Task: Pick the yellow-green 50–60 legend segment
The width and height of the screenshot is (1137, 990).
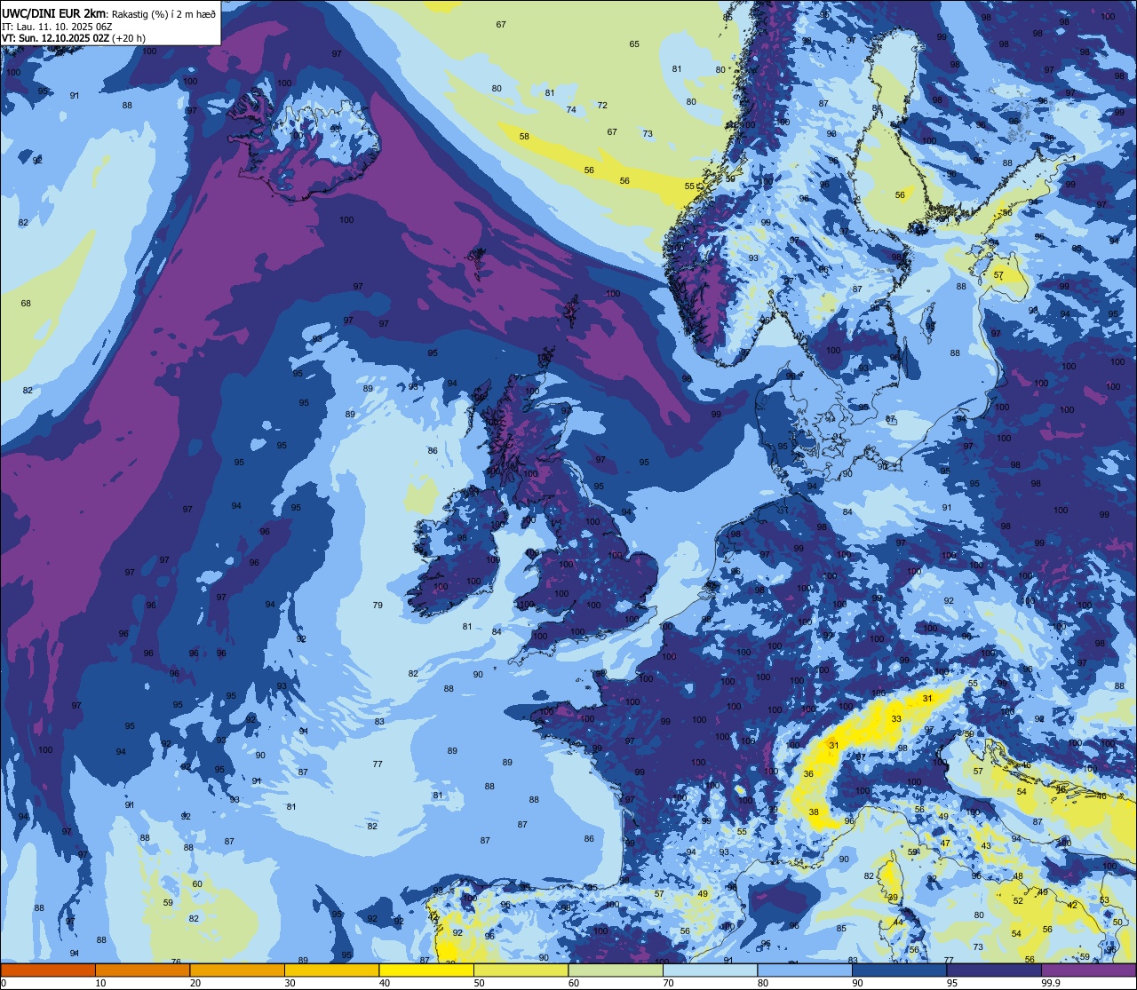Action: click(x=521, y=970)
